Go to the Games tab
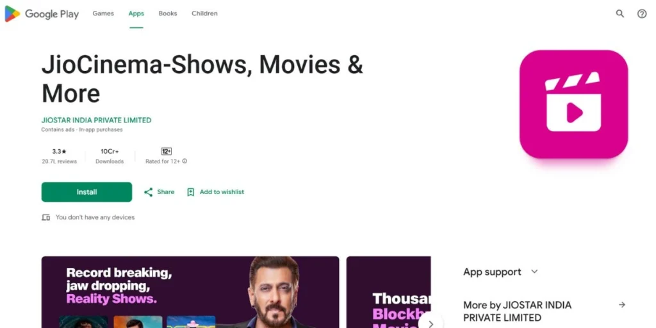656x328 pixels. coord(103,13)
